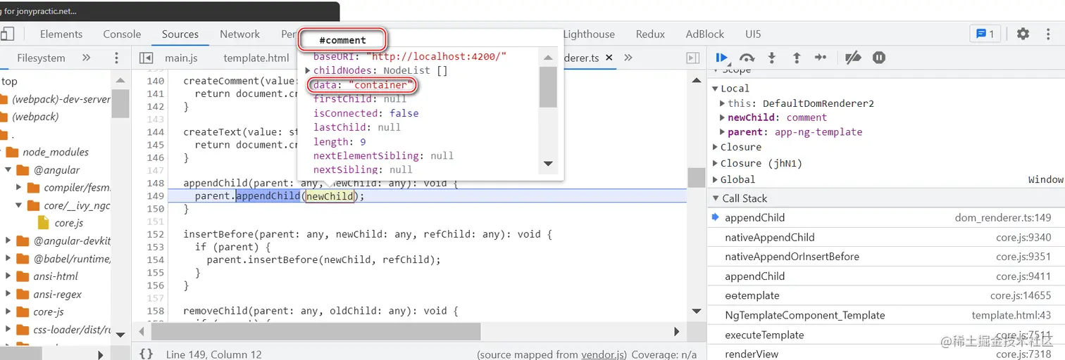Expand the ansi-html folder
Viewport: 1065px width, 360px height.
click(x=8, y=276)
